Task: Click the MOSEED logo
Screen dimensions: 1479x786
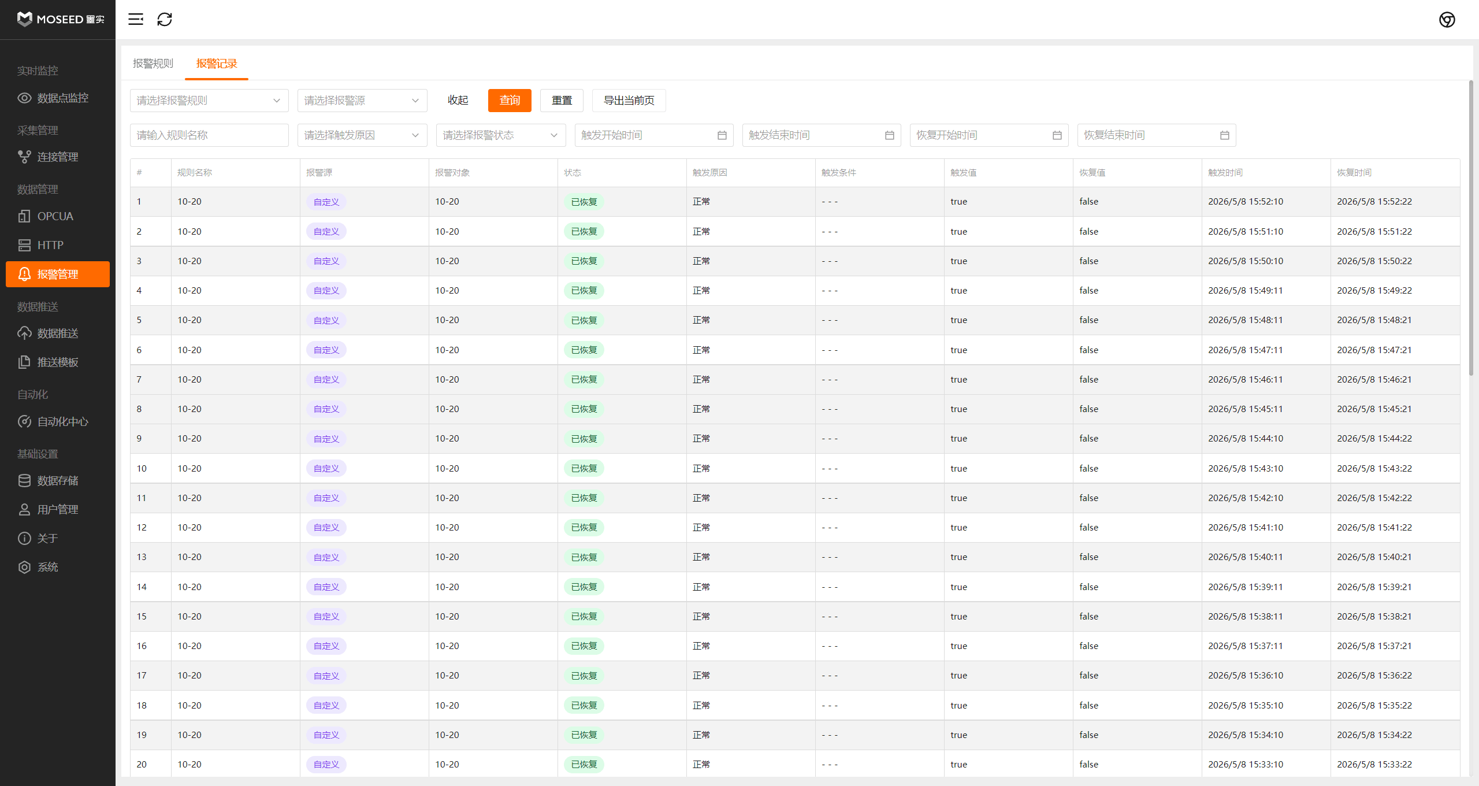Action: [x=61, y=19]
